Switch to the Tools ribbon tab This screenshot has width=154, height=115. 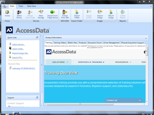pos(21,6)
